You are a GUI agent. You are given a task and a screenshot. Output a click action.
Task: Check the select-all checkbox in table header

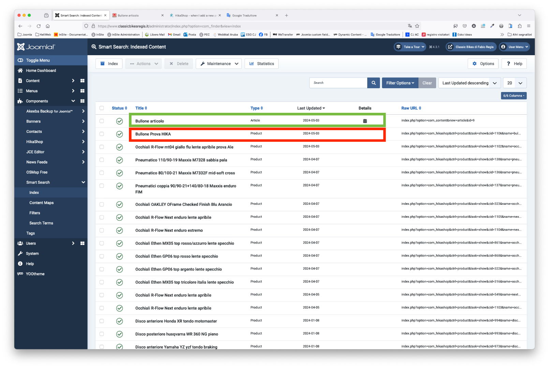102,108
